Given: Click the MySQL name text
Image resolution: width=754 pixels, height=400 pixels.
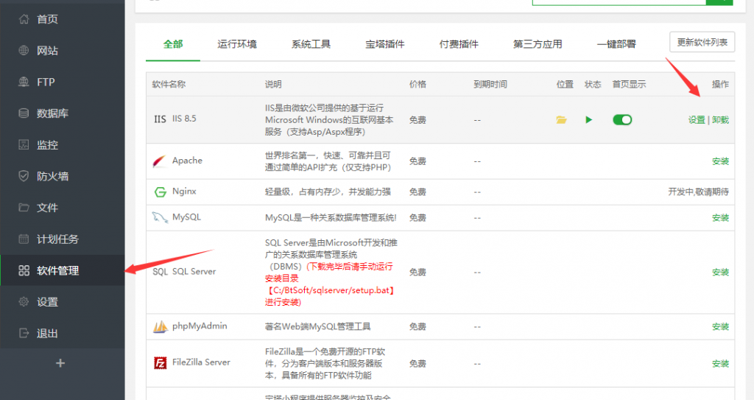Looking at the screenshot, I should 186,217.
